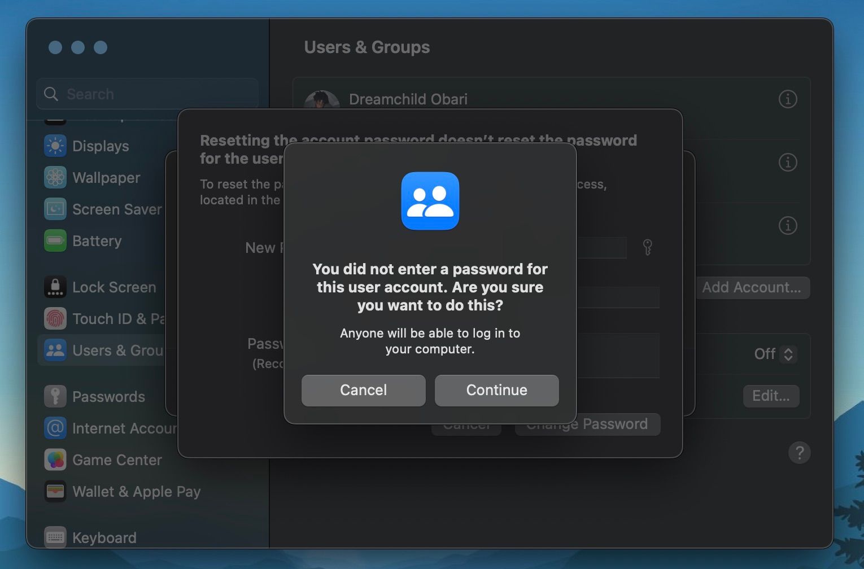The height and width of the screenshot is (569, 864).
Task: Cancel the empty password warning dialog
Action: 363,390
